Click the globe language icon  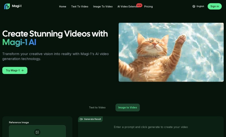(194, 6)
